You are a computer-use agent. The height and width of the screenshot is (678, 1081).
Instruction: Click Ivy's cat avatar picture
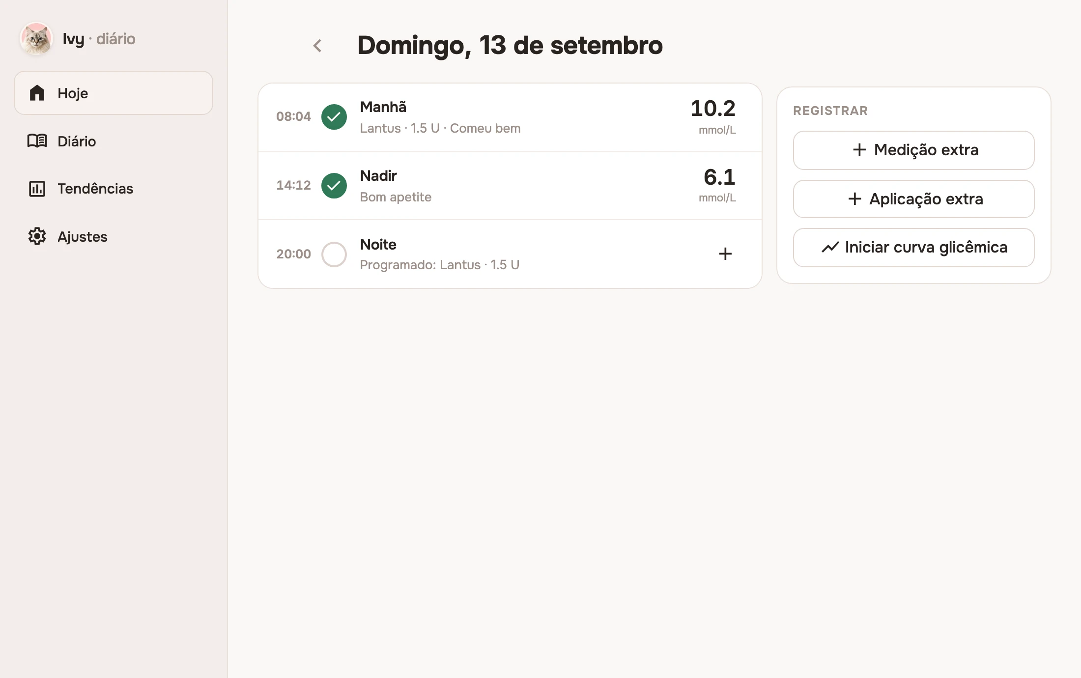(x=36, y=38)
